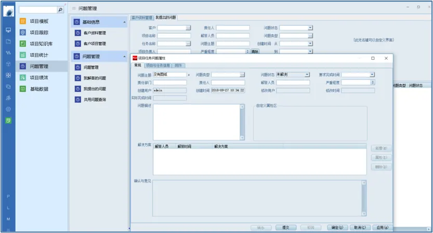Click the 客户 browse button in background form
The height and width of the screenshot is (233, 433).
(188, 28)
